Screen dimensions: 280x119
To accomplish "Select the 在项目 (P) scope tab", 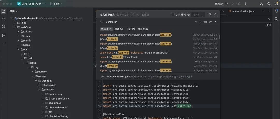I will pyautogui.click(x=107, y=29).
